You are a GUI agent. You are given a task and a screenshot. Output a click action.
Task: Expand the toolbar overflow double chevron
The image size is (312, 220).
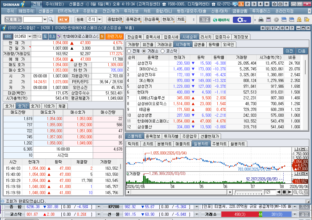pos(194,20)
